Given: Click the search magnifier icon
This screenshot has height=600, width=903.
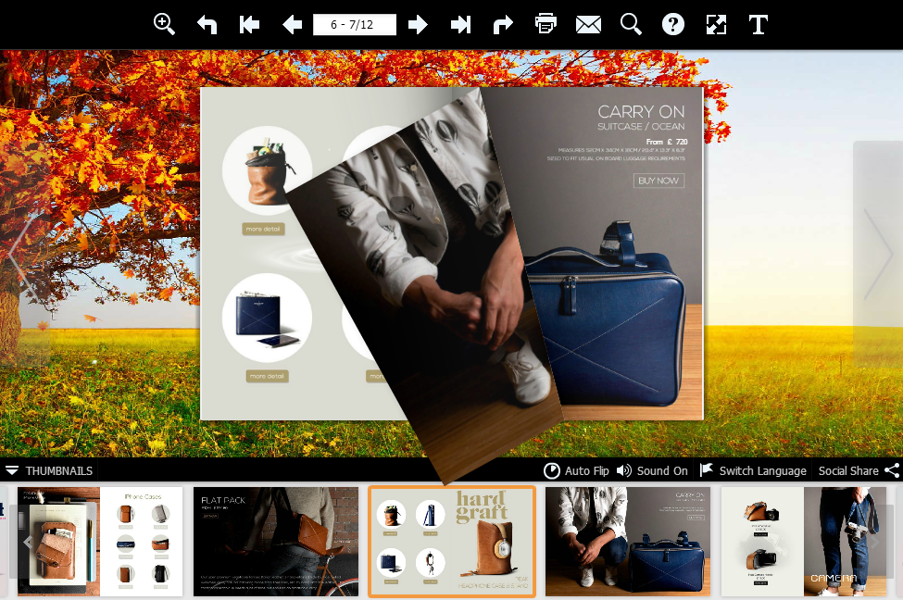Looking at the screenshot, I should coord(631,24).
